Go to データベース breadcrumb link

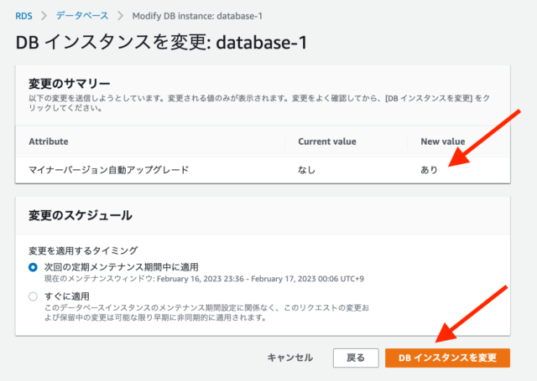pyautogui.click(x=82, y=16)
